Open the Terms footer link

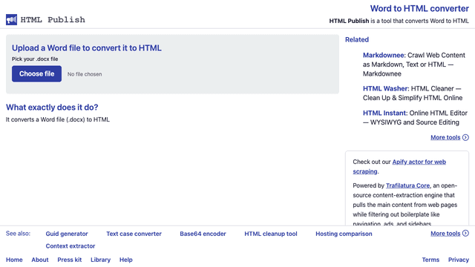430,260
